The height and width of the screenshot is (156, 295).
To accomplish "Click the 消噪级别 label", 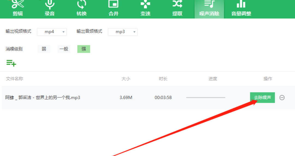I will tap(14, 49).
